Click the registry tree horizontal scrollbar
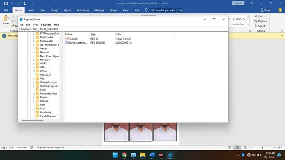 click(33, 120)
